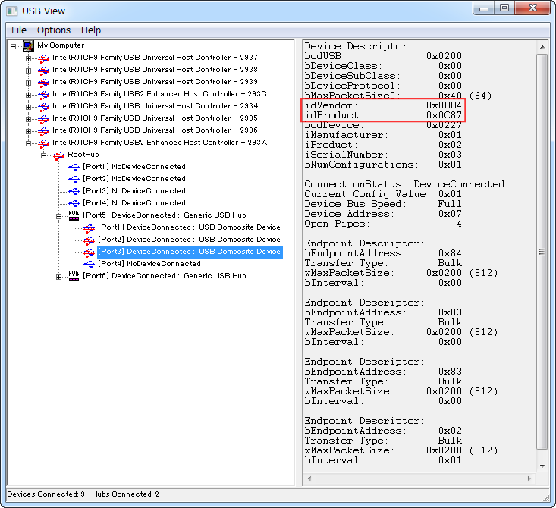Screen dimensions: 556x508
Task: Expand the Host Controller 2939 node
Action: pyautogui.click(x=28, y=83)
